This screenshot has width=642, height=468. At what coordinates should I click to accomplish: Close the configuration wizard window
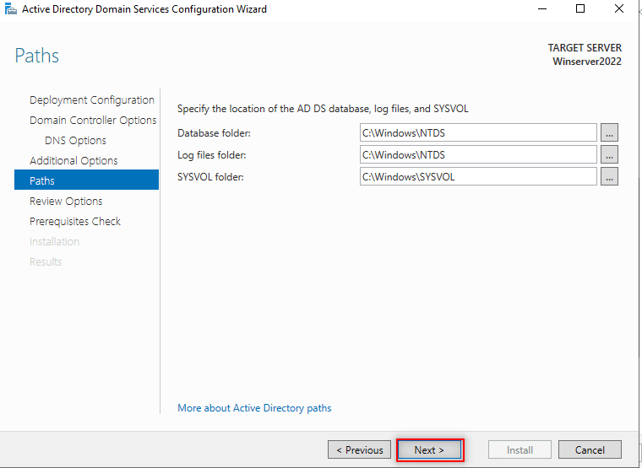click(x=620, y=9)
